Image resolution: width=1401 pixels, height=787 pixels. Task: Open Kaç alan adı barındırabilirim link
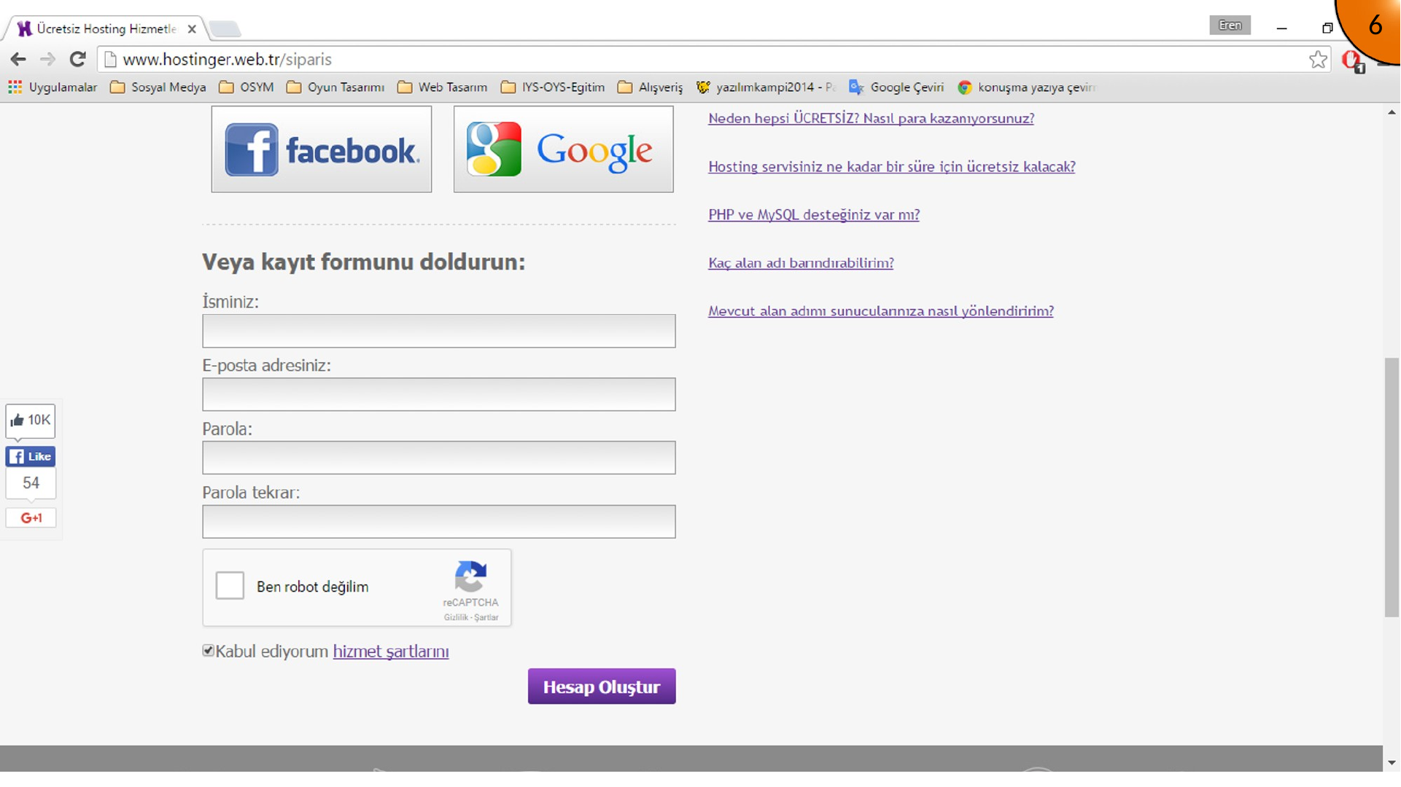tap(801, 263)
